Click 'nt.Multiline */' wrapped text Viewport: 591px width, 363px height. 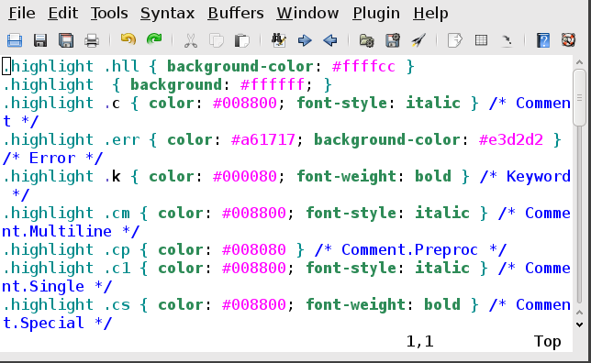point(71,232)
